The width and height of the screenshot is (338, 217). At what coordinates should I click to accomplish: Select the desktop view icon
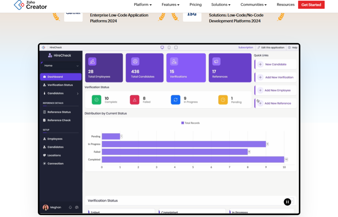point(162,48)
